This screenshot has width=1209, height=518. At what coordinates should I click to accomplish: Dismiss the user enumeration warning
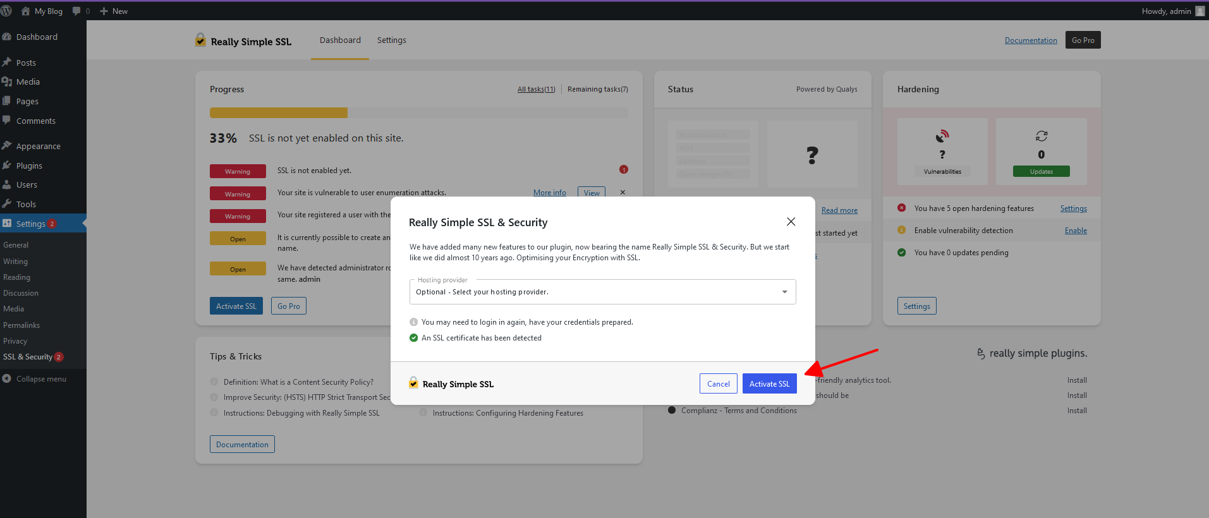[623, 193]
